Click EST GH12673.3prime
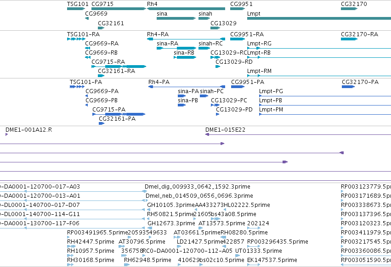This screenshot has height=267, width=391. tap(171, 223)
